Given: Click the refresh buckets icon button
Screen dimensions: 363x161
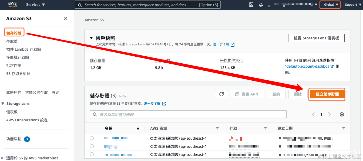Looking at the screenshot, I should point(221,94).
